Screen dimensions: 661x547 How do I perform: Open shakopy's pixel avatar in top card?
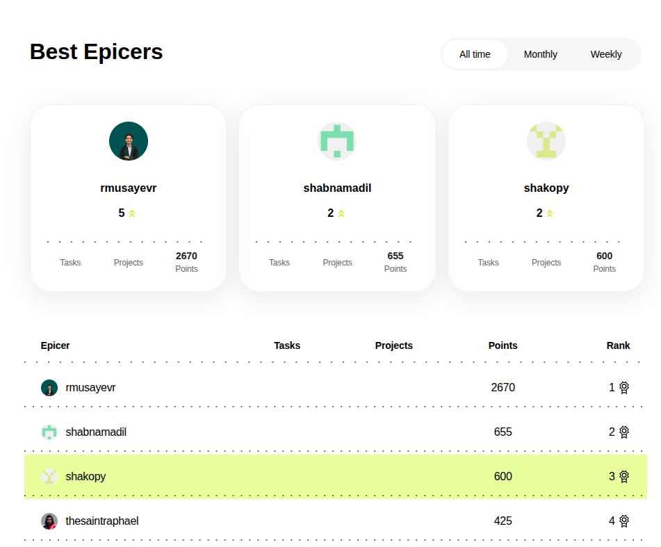click(x=546, y=141)
